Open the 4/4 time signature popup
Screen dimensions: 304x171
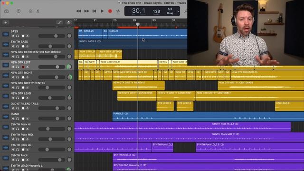(x=170, y=9)
